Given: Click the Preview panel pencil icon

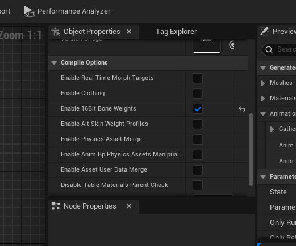Looking at the screenshot, I should click(x=264, y=31).
